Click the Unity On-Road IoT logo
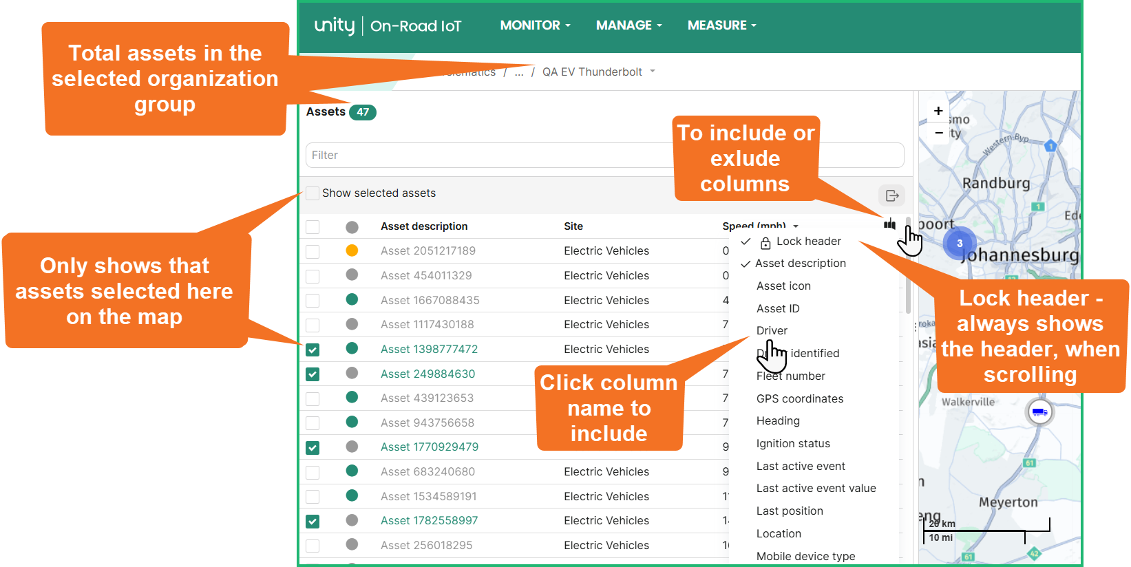1131x567 pixels. point(388,26)
